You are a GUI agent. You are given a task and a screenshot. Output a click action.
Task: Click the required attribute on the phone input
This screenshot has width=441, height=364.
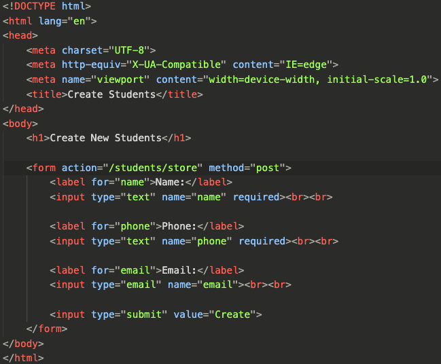point(262,241)
